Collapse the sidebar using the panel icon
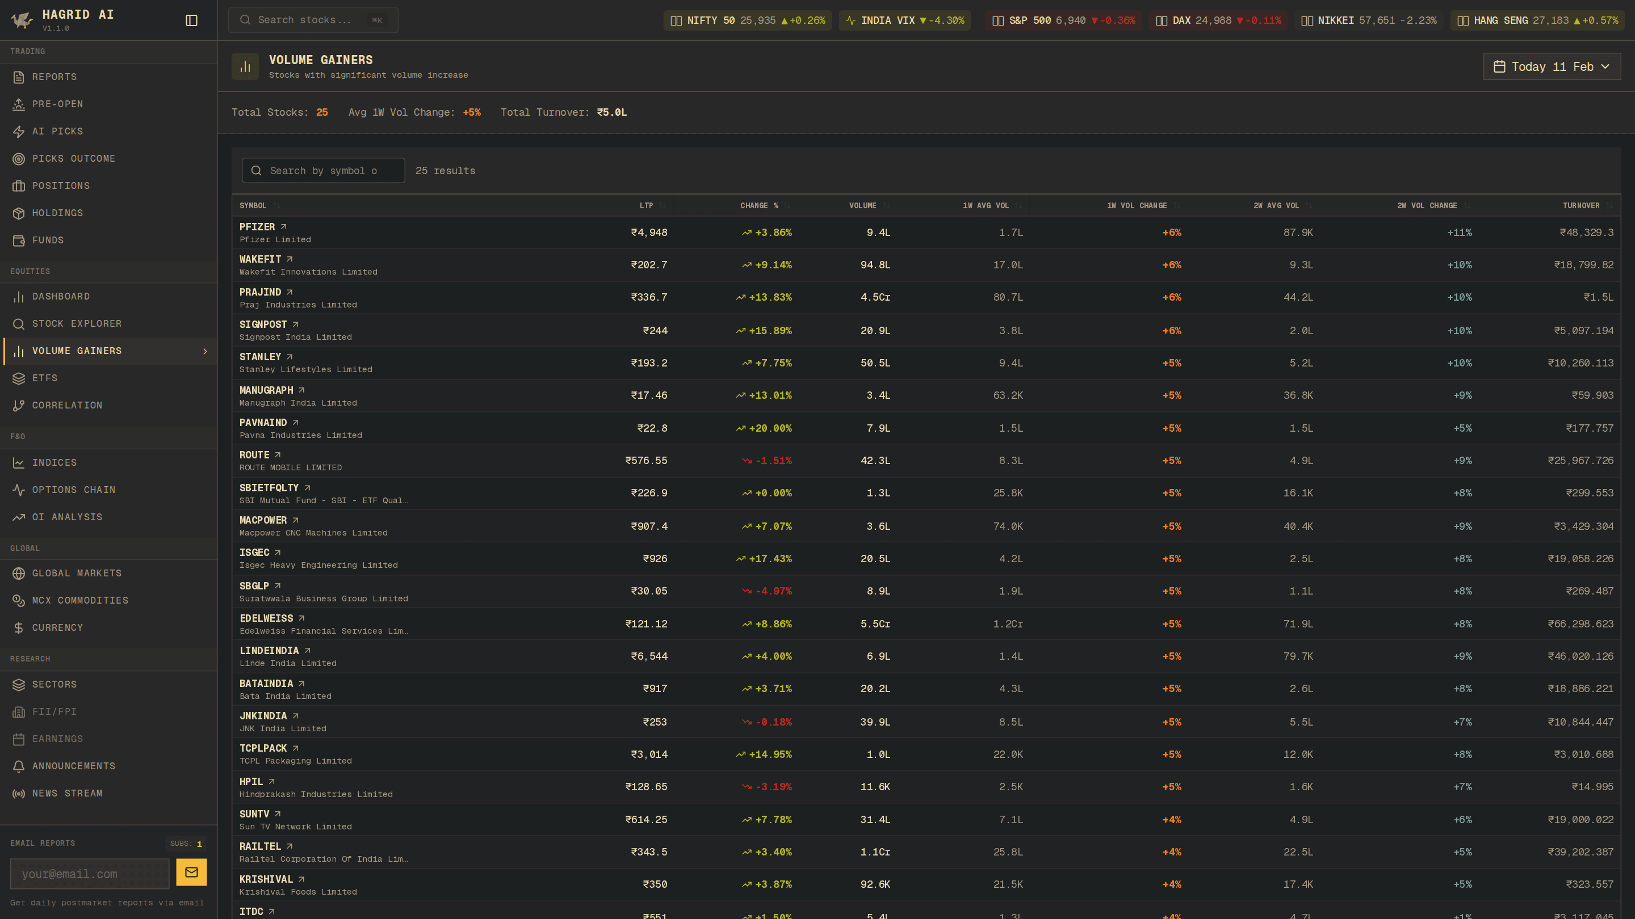 191,19
